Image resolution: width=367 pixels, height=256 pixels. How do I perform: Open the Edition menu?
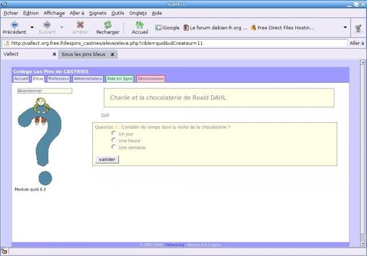tap(30, 13)
